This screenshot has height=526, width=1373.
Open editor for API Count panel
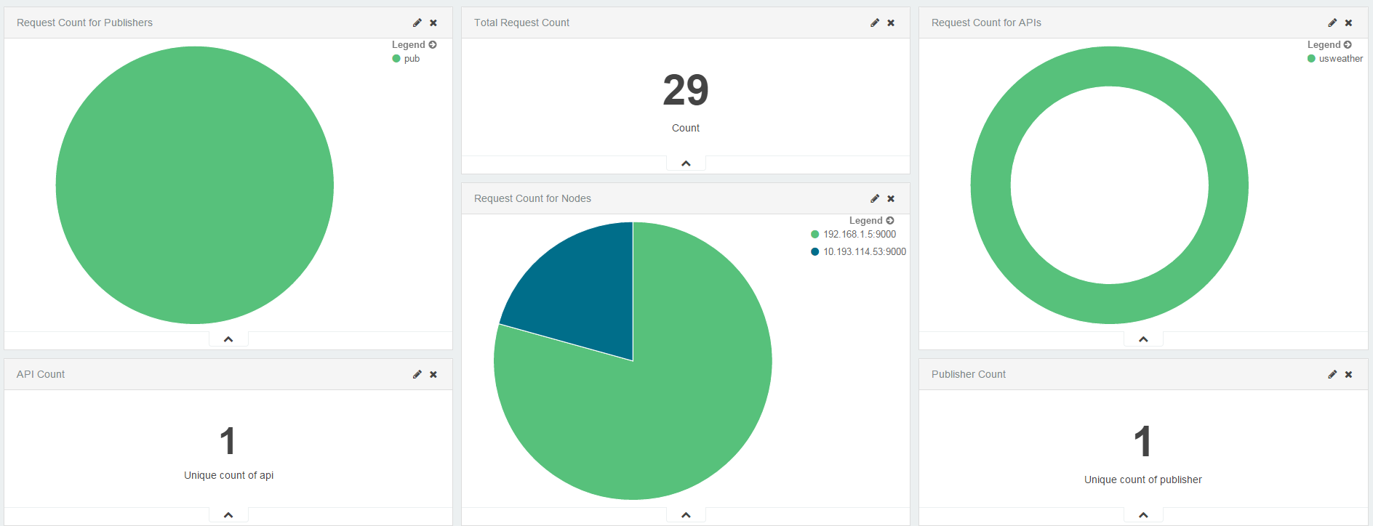pos(417,375)
